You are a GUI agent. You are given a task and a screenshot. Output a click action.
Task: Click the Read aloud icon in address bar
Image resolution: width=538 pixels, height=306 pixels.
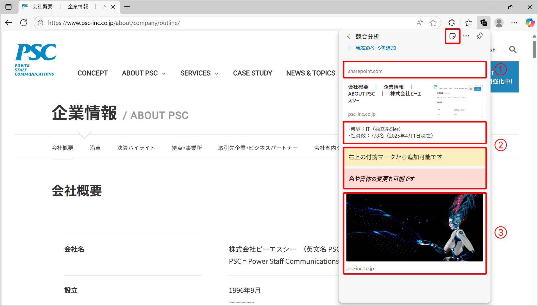coord(420,23)
